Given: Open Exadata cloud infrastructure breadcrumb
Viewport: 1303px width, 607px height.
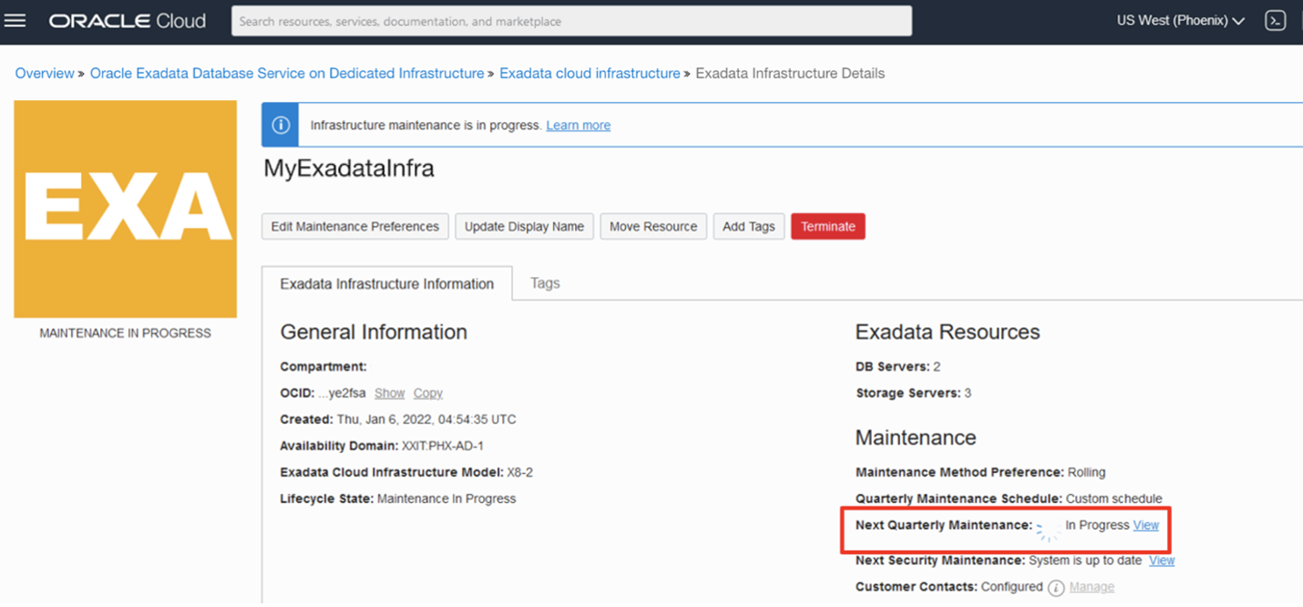Looking at the screenshot, I should click(x=590, y=73).
